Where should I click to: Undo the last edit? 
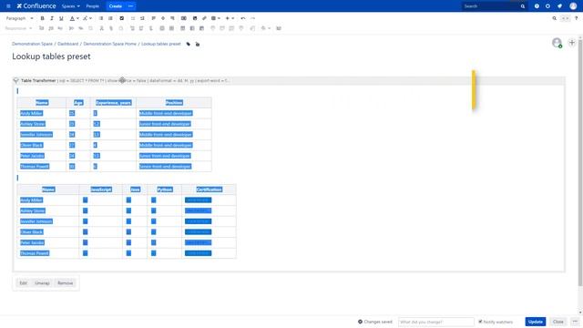tap(243, 18)
